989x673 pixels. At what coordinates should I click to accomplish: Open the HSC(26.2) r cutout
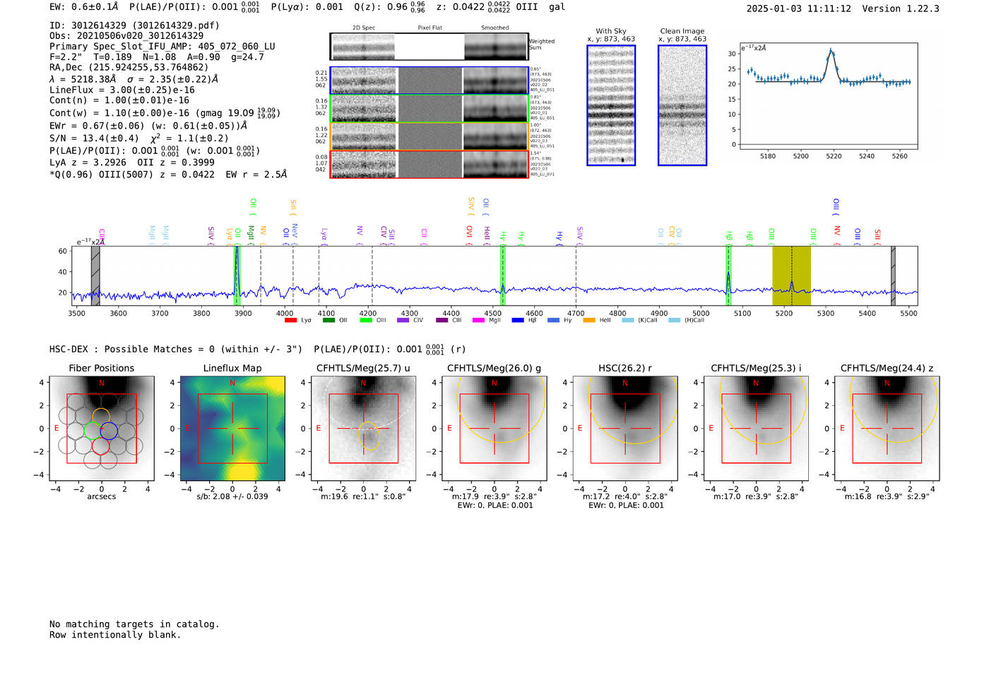tap(624, 428)
